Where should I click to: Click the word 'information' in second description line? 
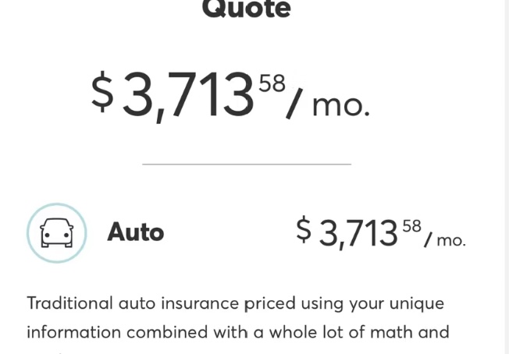[73, 332]
